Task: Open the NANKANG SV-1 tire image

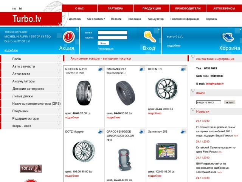Action: 125,93
